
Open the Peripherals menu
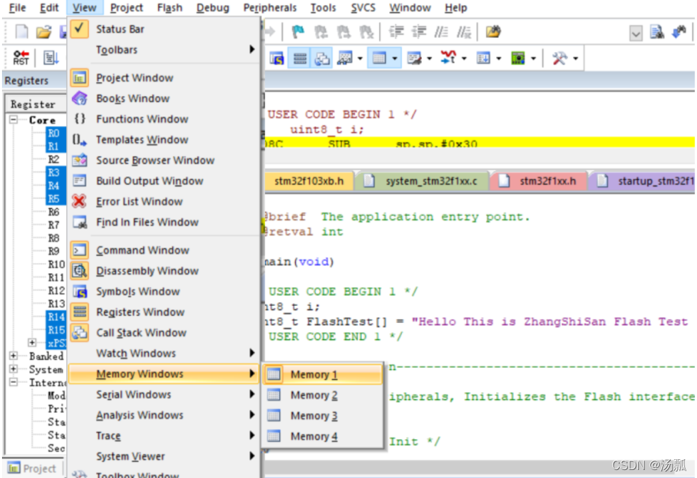point(269,7)
